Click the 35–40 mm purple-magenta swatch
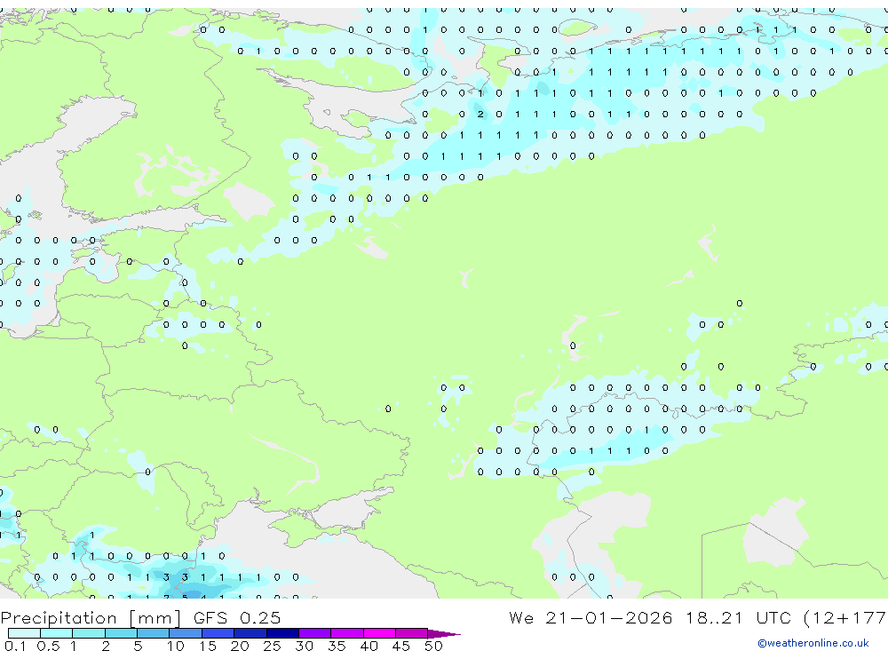Screen dimensions: 888x651 point(347,633)
